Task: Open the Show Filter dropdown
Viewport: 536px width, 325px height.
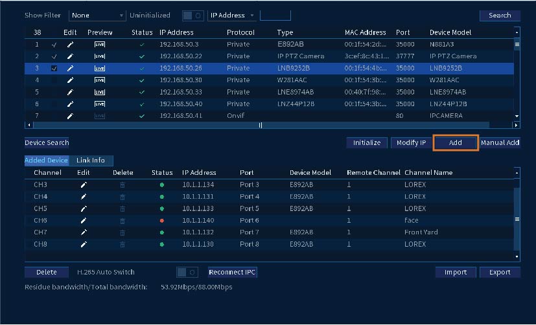Action: point(98,16)
